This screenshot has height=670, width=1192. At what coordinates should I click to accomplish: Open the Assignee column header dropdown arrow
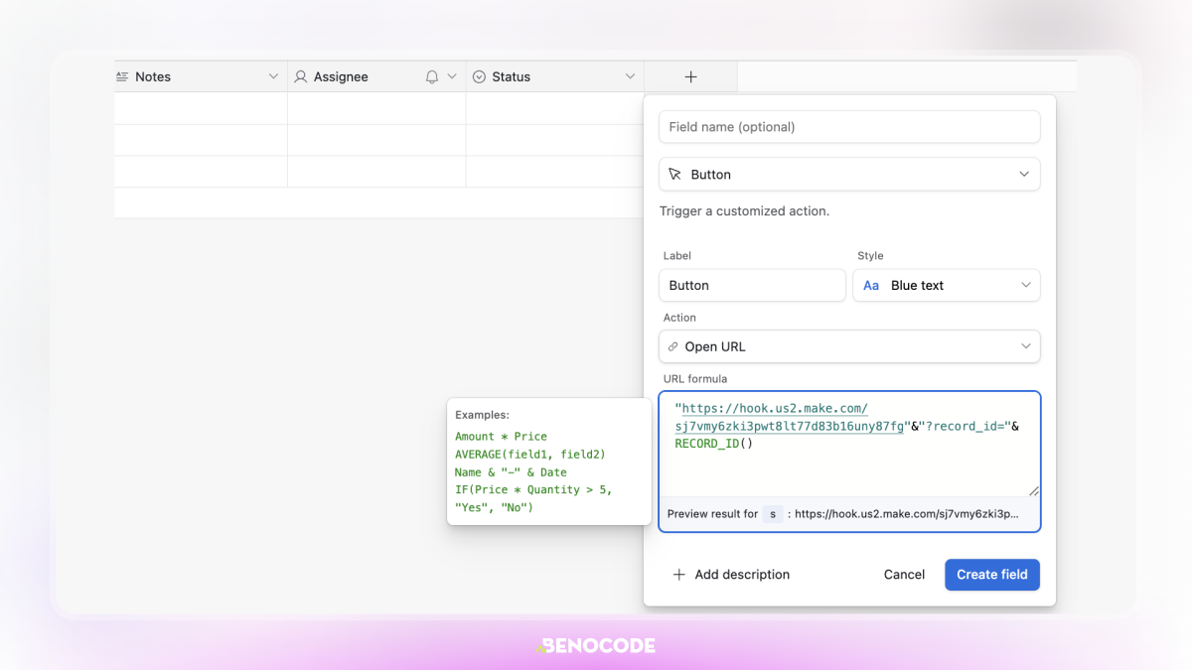(x=452, y=76)
